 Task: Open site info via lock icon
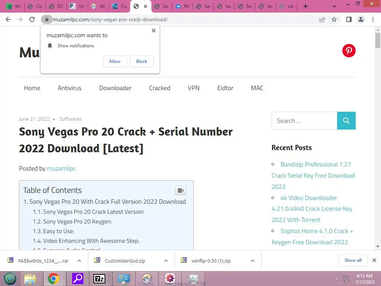pyautogui.click(x=47, y=19)
